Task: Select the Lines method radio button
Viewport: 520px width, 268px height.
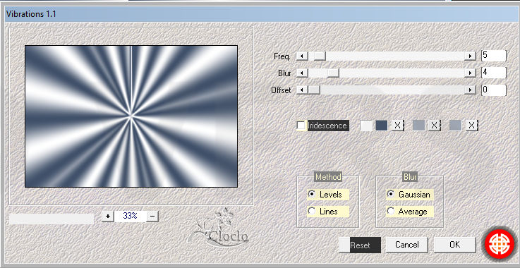Action: [311, 211]
